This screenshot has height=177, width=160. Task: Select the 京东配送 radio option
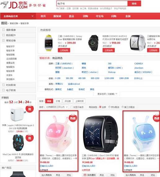point(109,107)
